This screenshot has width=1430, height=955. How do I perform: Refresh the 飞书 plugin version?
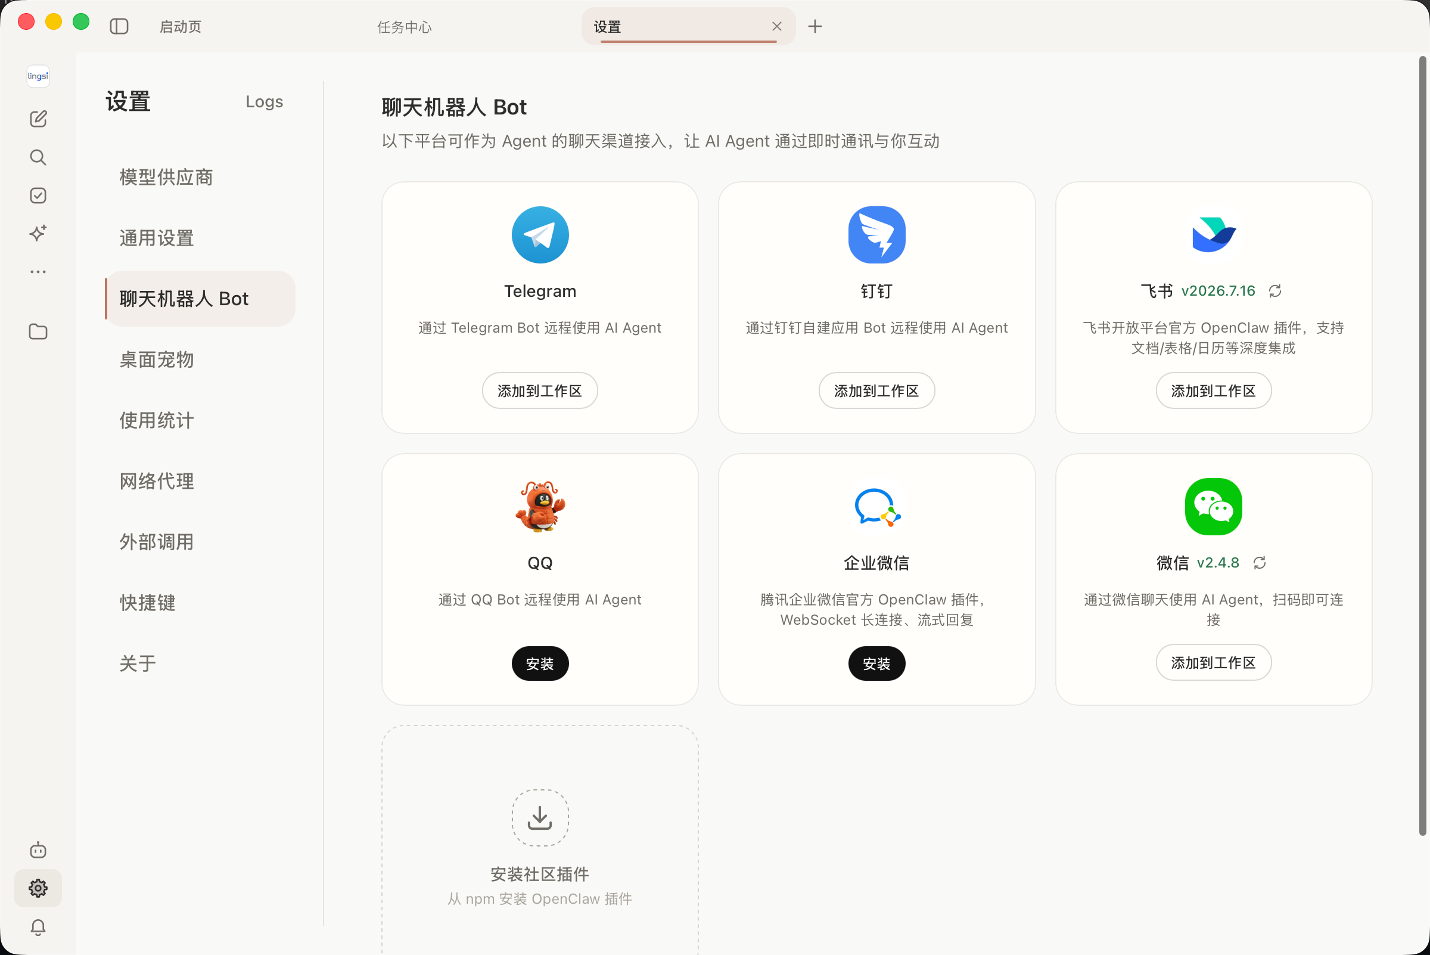[1275, 291]
